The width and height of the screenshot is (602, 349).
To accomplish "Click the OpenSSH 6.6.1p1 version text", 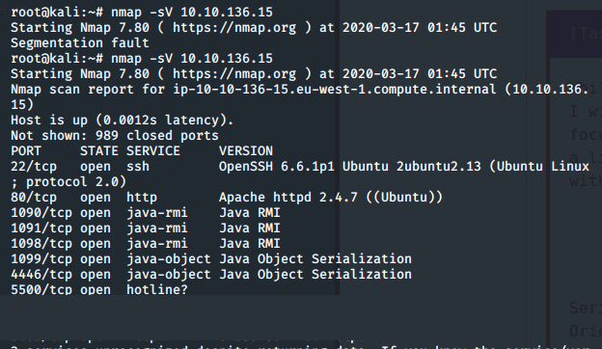I will coord(277,167).
